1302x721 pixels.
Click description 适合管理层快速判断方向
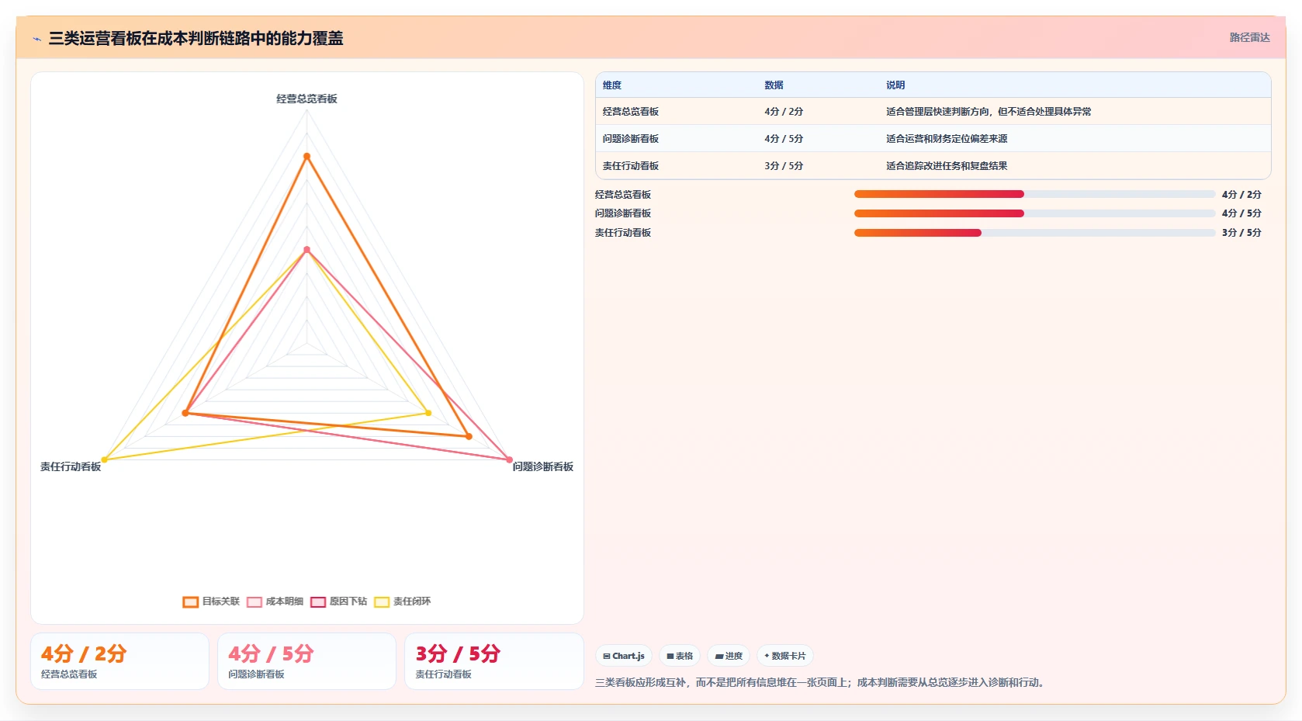[989, 112]
